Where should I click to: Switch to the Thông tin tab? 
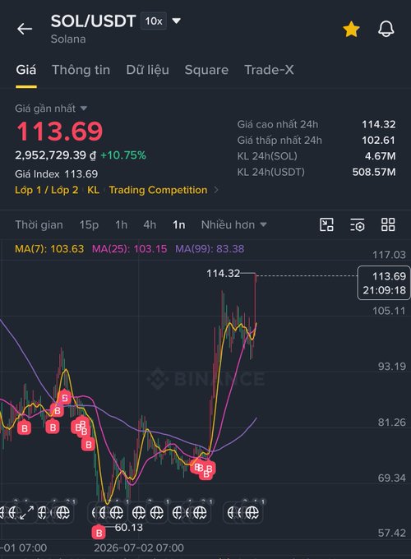pyautogui.click(x=81, y=70)
